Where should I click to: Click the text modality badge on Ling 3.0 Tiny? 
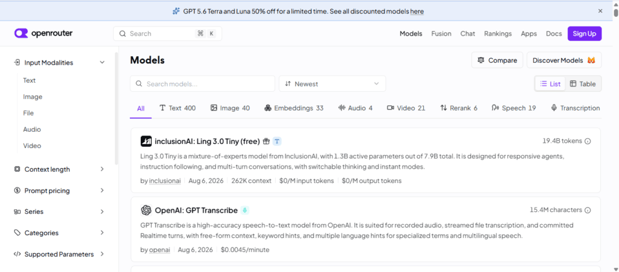(x=277, y=141)
